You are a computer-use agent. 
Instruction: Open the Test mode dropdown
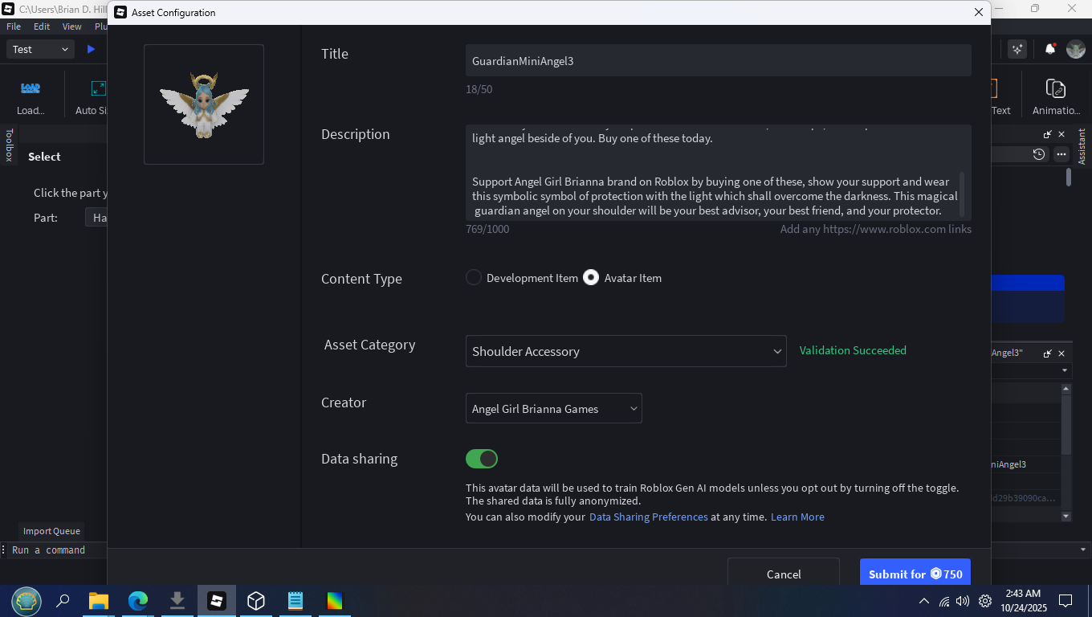click(40, 50)
